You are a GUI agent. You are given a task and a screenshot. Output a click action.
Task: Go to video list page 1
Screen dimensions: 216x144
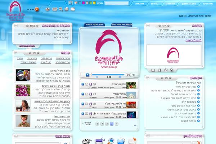(117, 124)
